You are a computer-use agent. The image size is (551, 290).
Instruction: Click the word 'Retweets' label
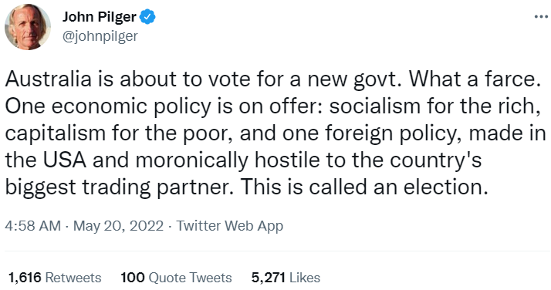[73, 278]
